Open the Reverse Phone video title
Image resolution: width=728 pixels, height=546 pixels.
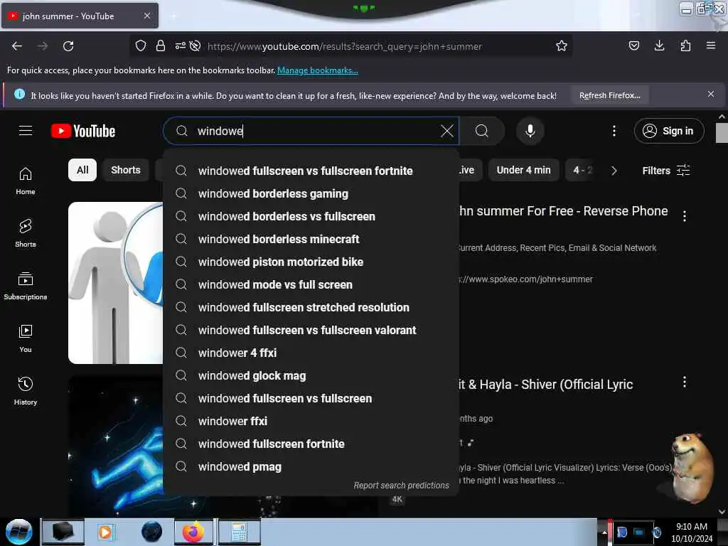click(563, 211)
